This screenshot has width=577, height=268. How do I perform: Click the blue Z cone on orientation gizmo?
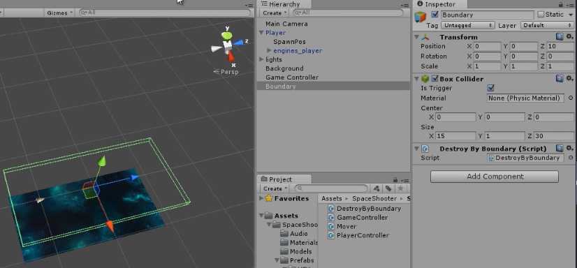click(x=238, y=43)
